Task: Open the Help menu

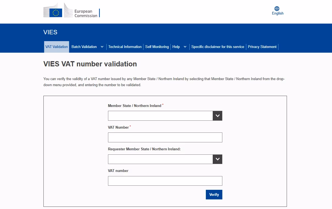Action: (176, 47)
